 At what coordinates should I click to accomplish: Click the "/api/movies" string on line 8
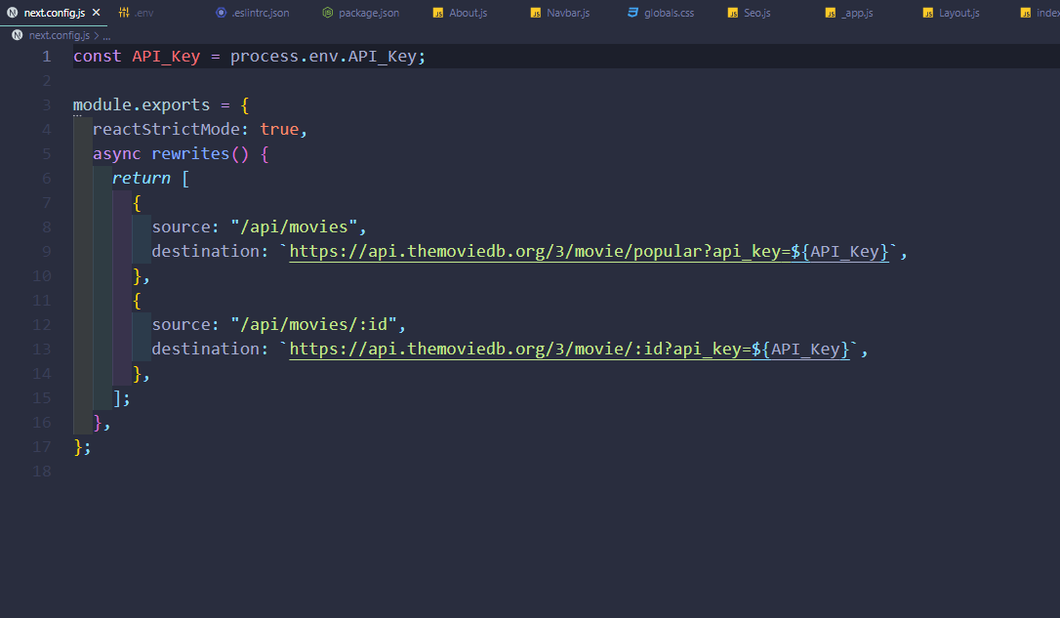294,227
